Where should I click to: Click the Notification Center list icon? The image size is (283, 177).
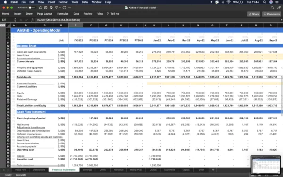click(x=276, y=2)
